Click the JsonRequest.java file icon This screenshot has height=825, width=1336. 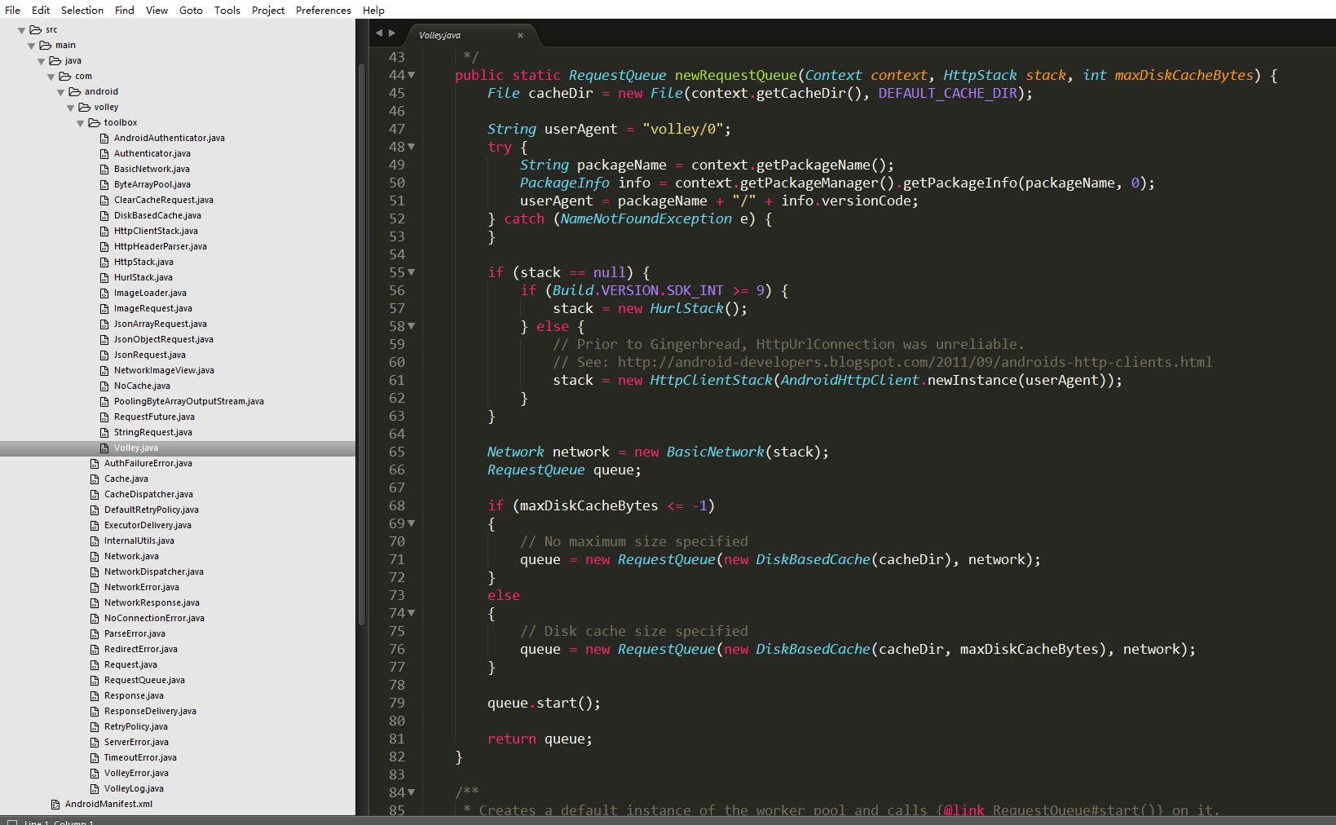point(104,355)
